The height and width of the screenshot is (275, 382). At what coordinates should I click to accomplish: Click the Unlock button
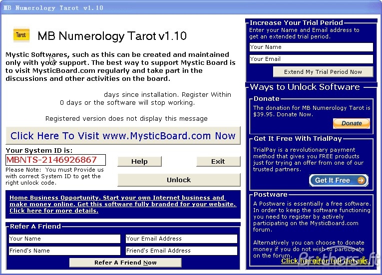pyautogui.click(x=179, y=180)
